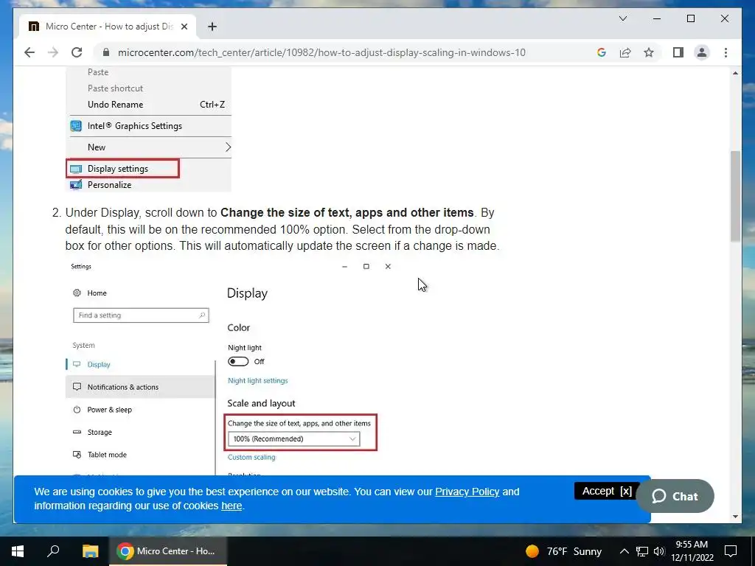Open the tab search chevron
Screen dimensions: 755x566
pos(622,18)
